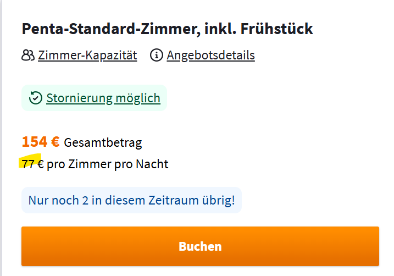Book the room with the Buchen button

(x=200, y=246)
